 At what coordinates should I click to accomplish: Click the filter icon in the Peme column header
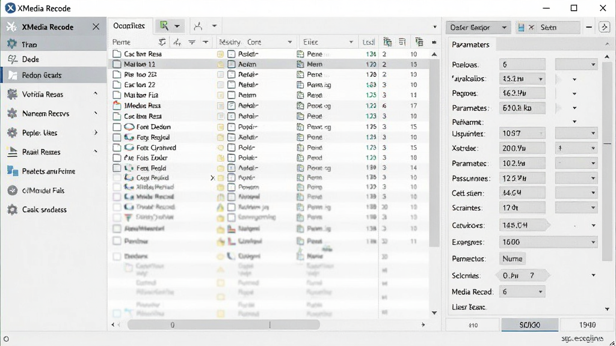(x=192, y=42)
